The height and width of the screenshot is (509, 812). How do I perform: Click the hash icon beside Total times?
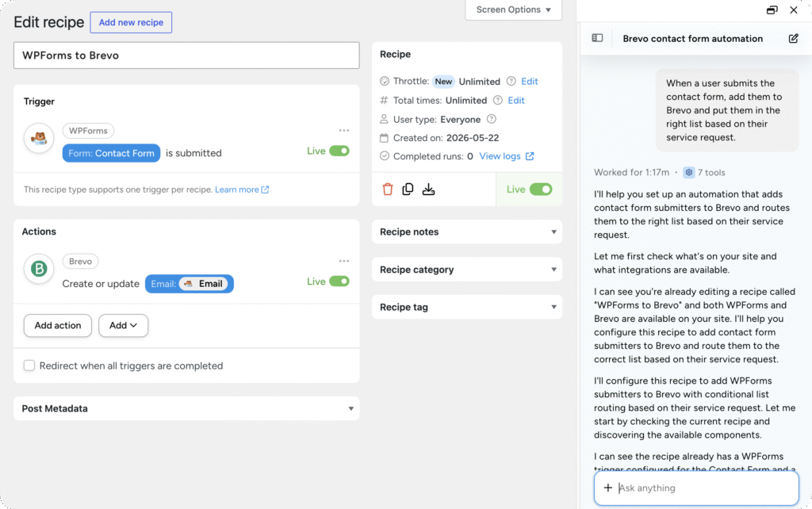coord(384,100)
